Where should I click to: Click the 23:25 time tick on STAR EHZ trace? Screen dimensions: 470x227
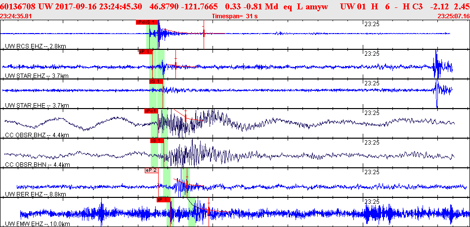(x=372, y=54)
